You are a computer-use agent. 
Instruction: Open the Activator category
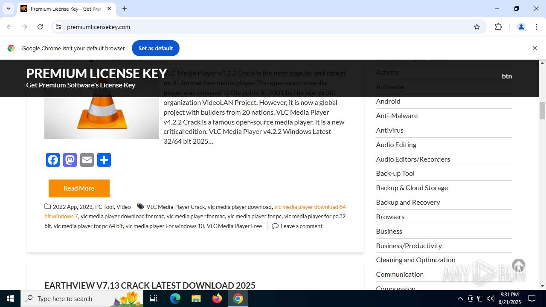(390, 87)
